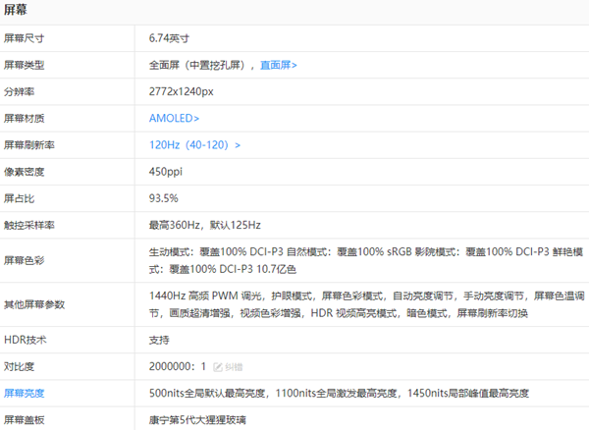589x430 pixels.
Task: Select the 6.74英寸 value
Action: click(169, 38)
